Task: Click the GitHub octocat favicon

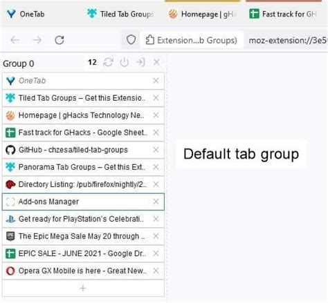Action: tap(10, 150)
